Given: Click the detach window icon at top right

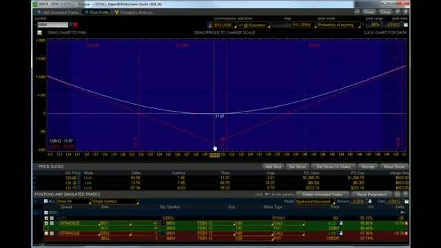Looking at the screenshot, I should tap(405, 12).
